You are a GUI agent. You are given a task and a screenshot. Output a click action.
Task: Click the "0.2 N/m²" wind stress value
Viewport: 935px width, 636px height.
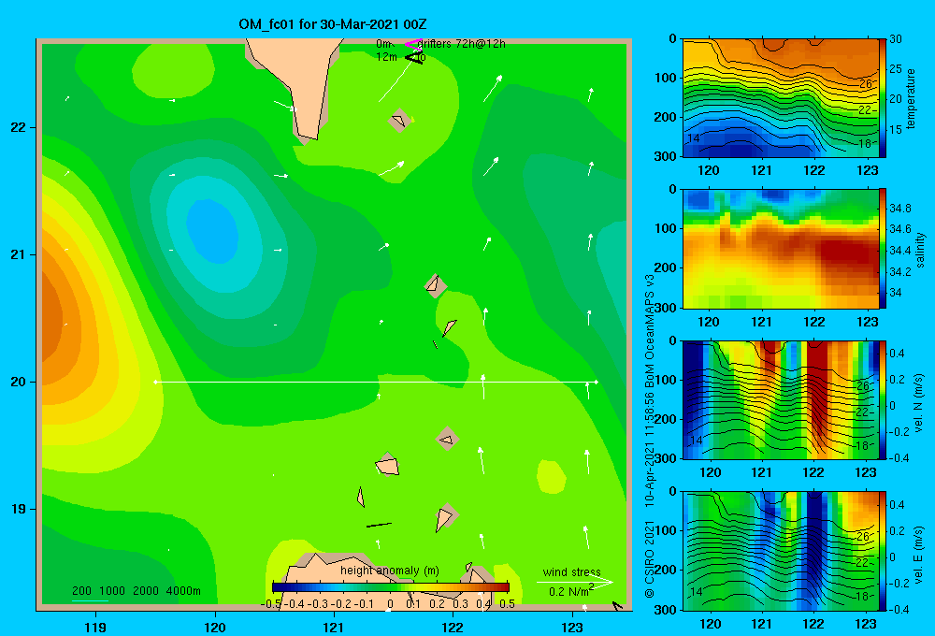coord(571,591)
